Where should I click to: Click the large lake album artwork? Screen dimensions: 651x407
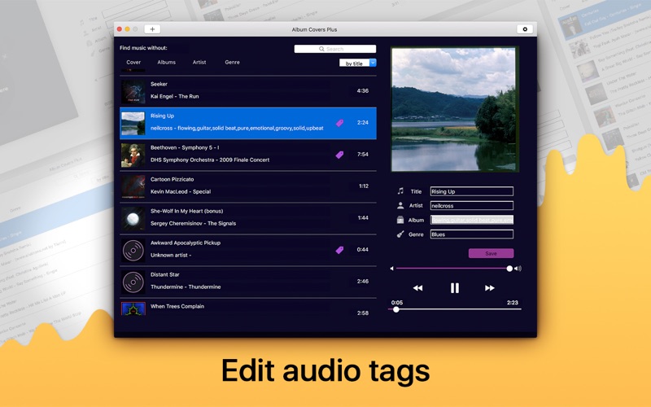[x=455, y=109]
